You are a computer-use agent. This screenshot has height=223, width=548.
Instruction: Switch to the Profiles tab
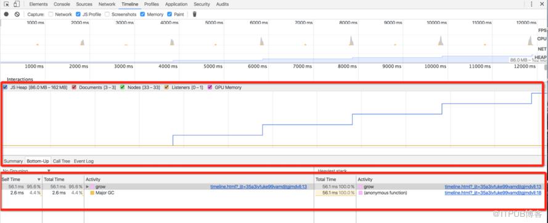coord(151,4)
